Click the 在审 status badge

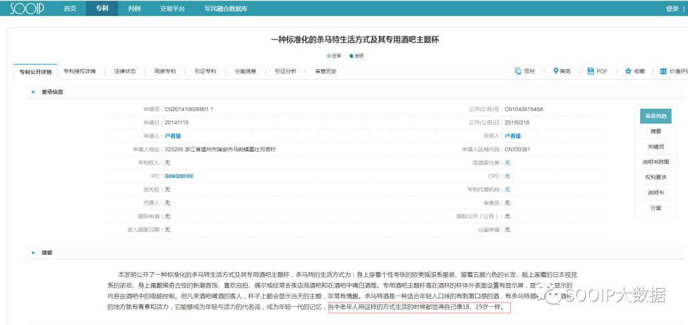(x=334, y=56)
